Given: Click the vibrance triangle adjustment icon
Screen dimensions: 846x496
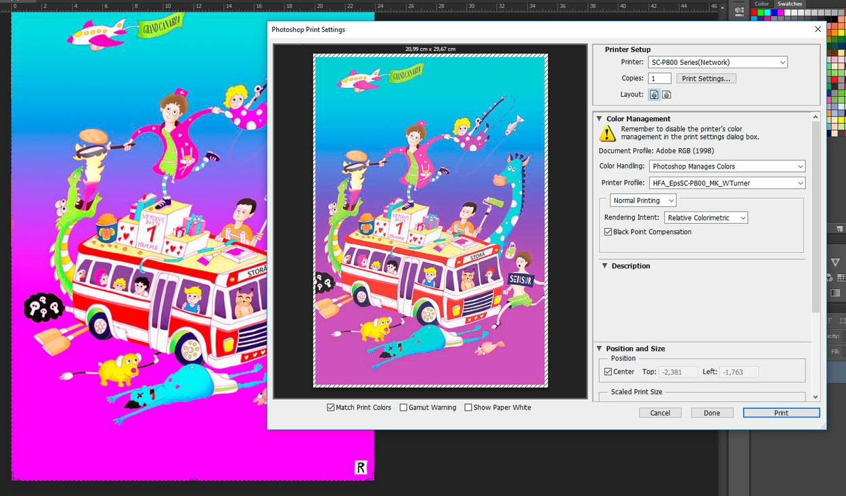Looking at the screenshot, I should tap(835, 262).
